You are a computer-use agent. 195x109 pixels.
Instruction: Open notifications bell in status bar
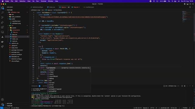193,108
